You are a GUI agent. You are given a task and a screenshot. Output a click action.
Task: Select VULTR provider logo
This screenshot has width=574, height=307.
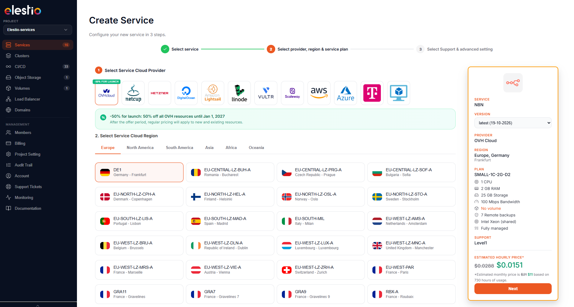coord(266,93)
